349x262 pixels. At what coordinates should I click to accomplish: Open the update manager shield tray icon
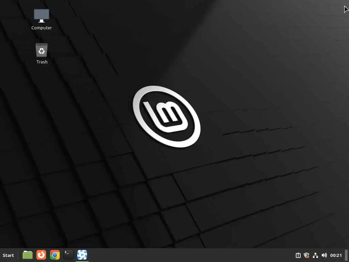pyautogui.click(x=307, y=255)
